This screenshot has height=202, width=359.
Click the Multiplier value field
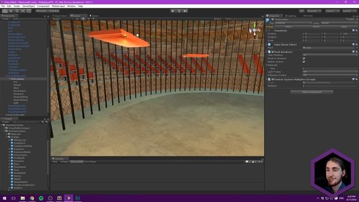coord(330,86)
